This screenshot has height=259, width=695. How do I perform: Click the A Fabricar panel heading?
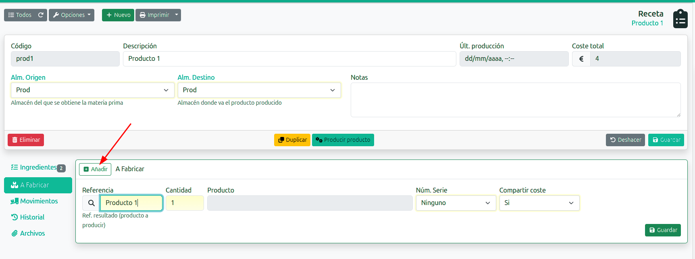pyautogui.click(x=130, y=169)
